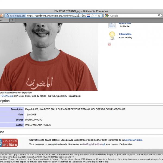This screenshot has width=163, height=163.
Task: Click the Date row label
Action: tap(21, 114)
